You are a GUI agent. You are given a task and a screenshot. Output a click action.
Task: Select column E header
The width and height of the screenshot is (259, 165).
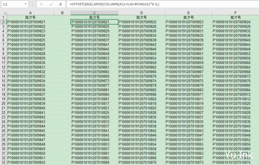point(188,13)
